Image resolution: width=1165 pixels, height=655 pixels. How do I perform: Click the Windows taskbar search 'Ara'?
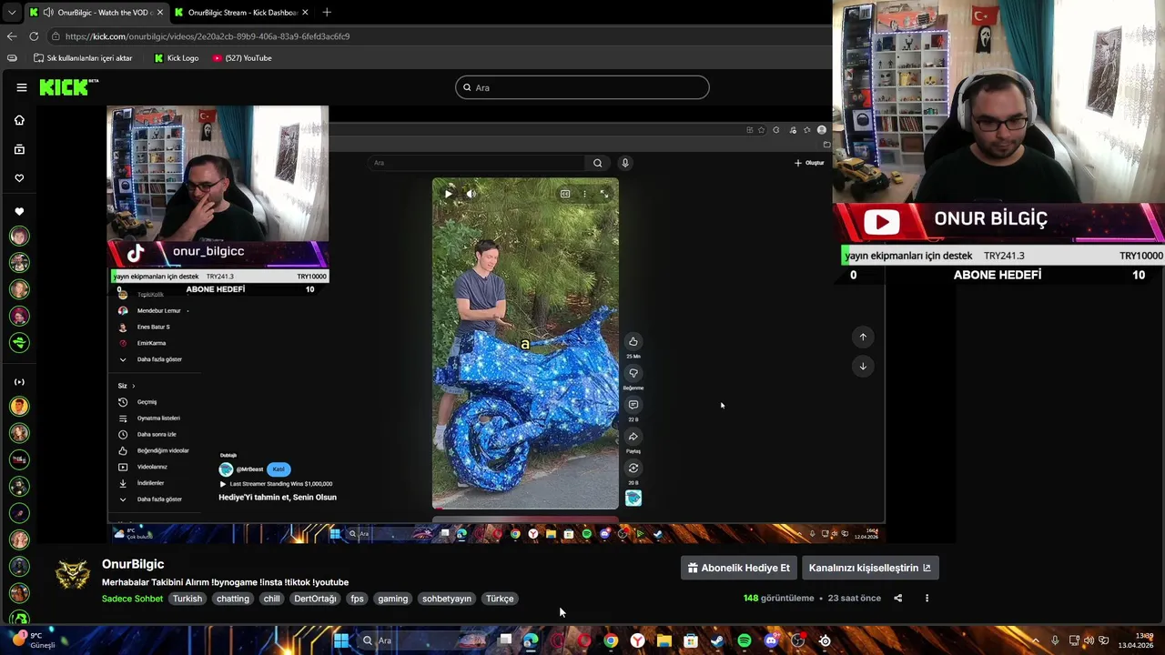click(x=422, y=640)
